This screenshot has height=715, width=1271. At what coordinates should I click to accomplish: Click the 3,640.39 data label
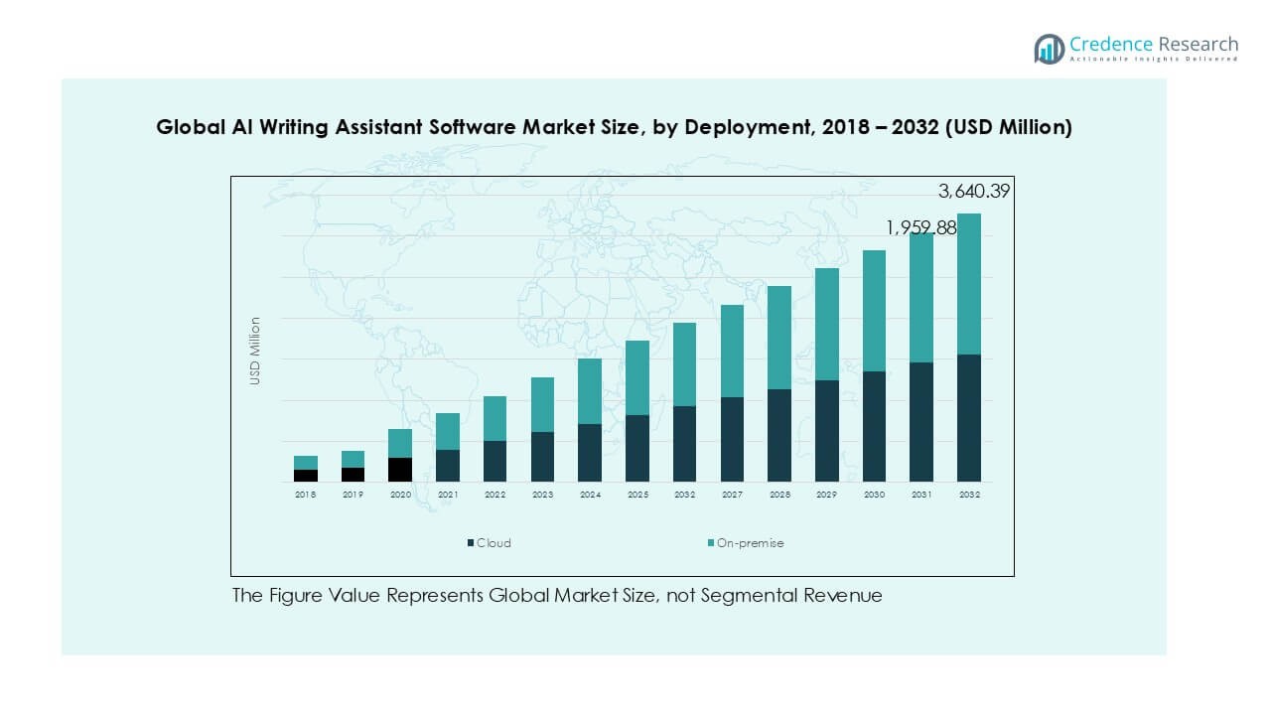click(x=973, y=191)
